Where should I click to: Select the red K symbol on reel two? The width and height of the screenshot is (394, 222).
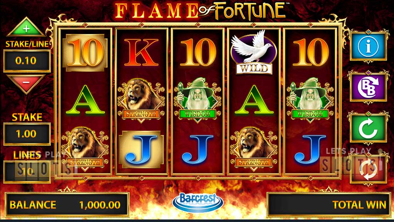point(141,52)
